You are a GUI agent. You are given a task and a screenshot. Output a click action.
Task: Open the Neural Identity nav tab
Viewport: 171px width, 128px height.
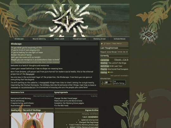(39, 39)
